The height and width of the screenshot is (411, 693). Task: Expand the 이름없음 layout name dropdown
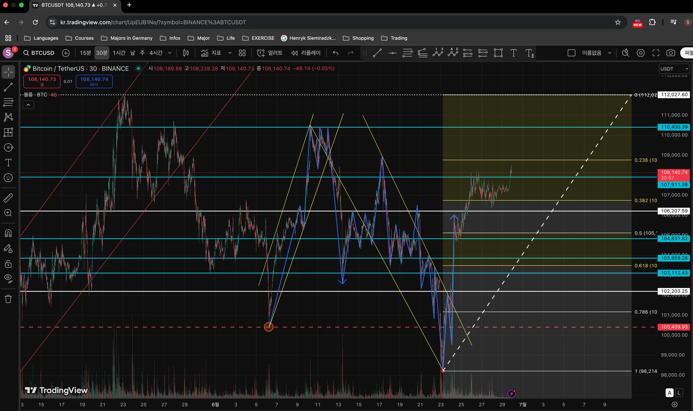tap(610, 53)
